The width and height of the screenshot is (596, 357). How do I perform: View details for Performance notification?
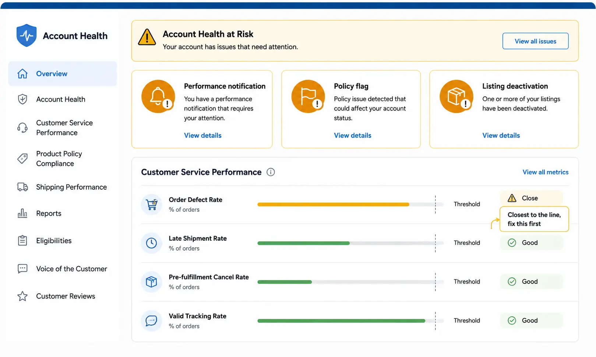pyautogui.click(x=203, y=135)
